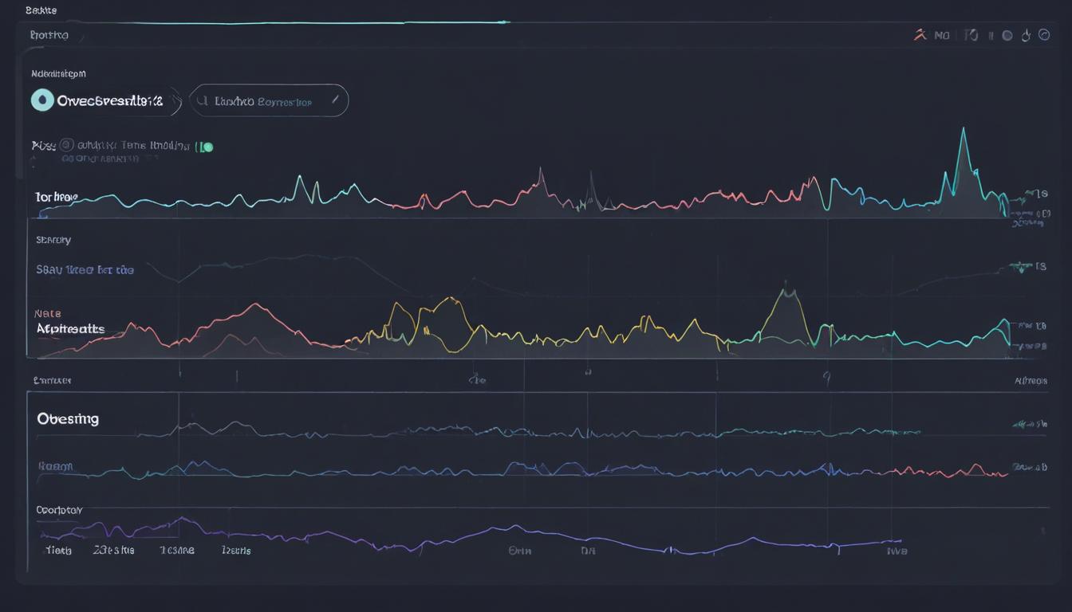
Task: Open the dropdown chevron in the search pill
Action: [x=335, y=98]
